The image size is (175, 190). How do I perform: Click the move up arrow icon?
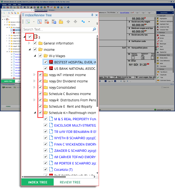point(68,22)
